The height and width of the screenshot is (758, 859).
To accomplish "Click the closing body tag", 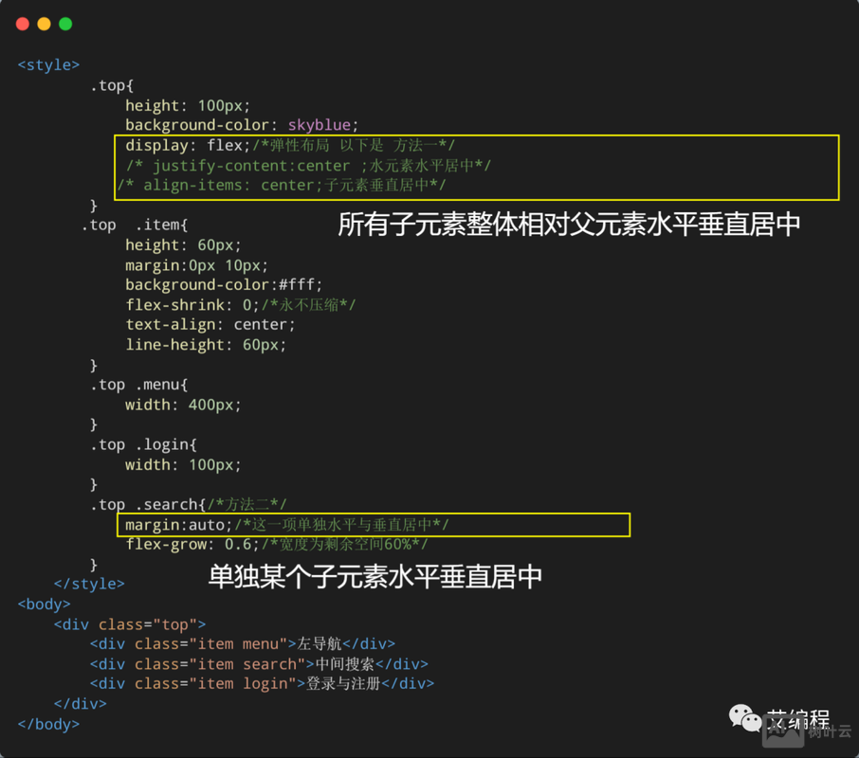I will pyautogui.click(x=48, y=724).
